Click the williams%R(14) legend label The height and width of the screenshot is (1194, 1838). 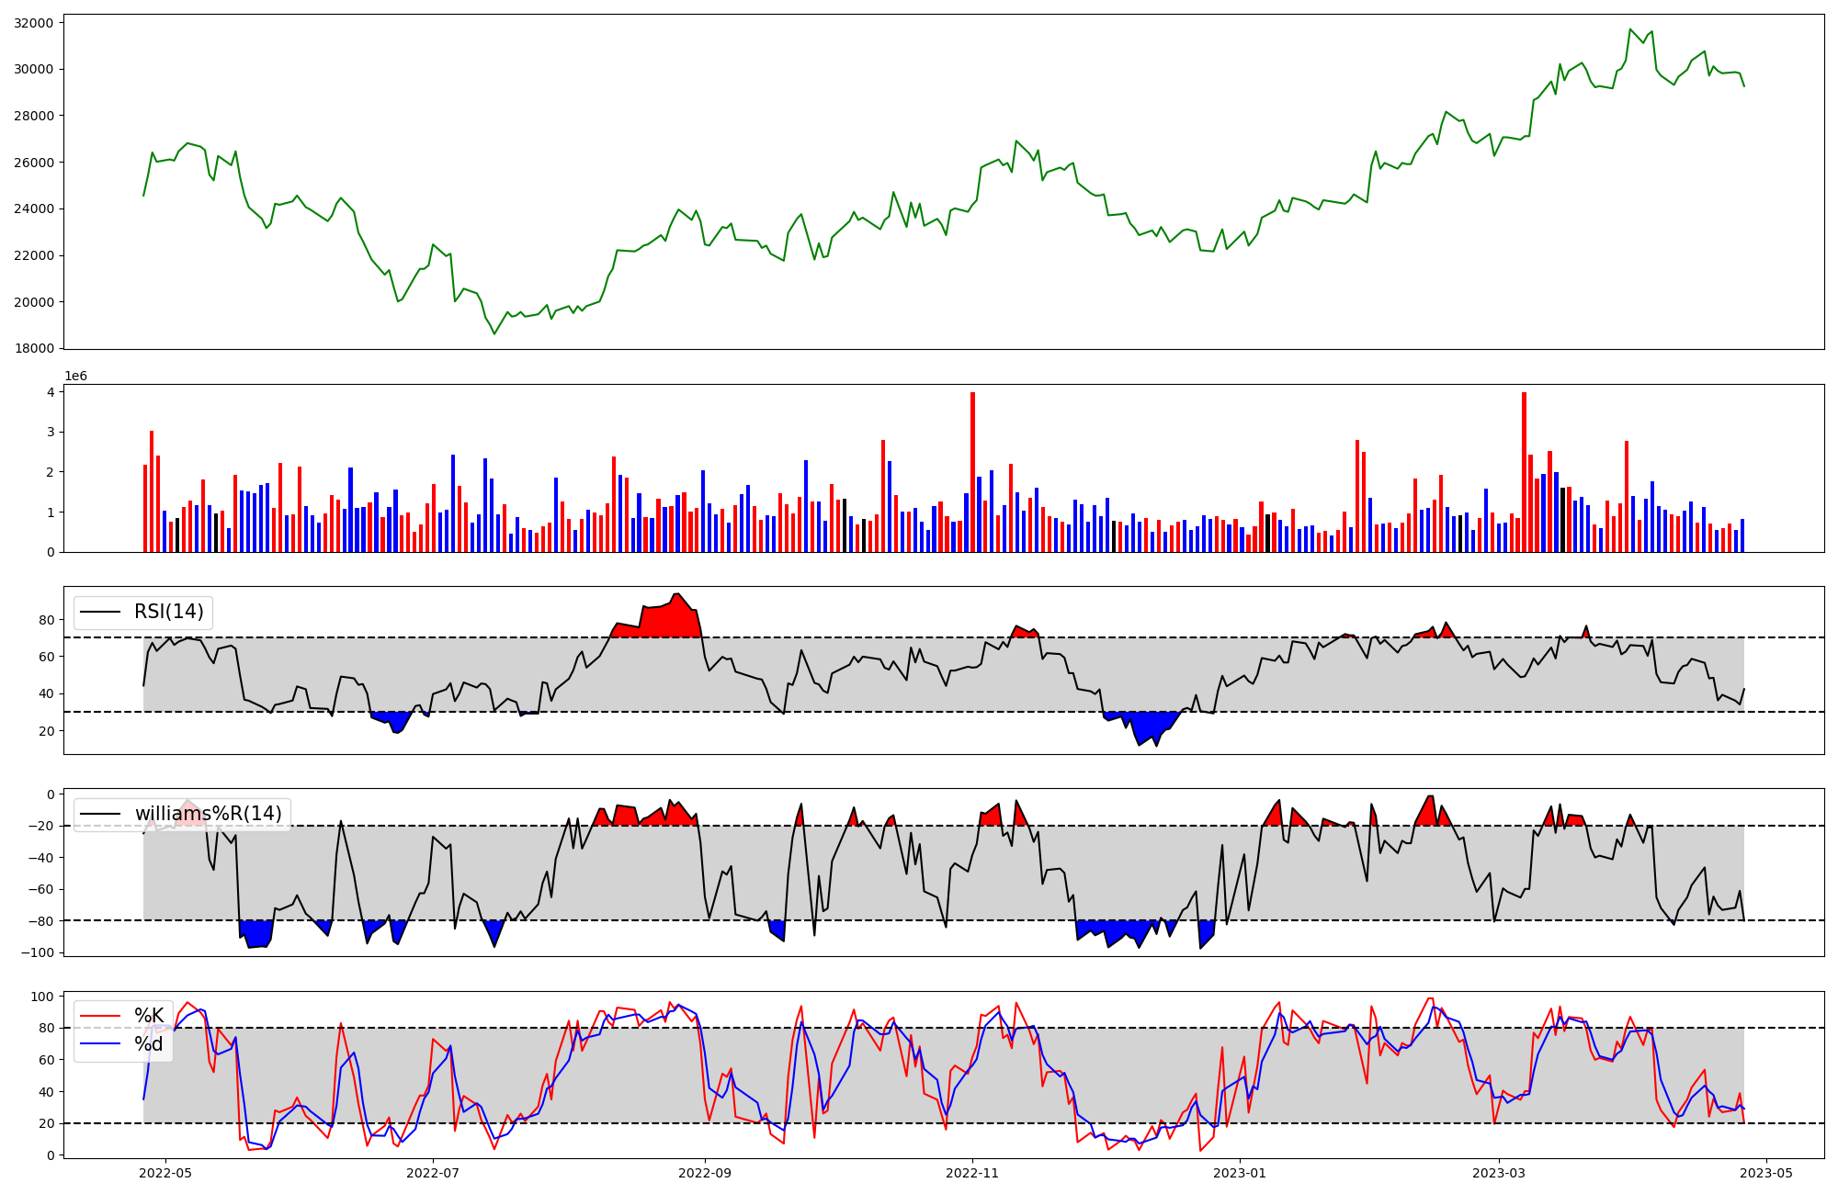click(x=208, y=814)
